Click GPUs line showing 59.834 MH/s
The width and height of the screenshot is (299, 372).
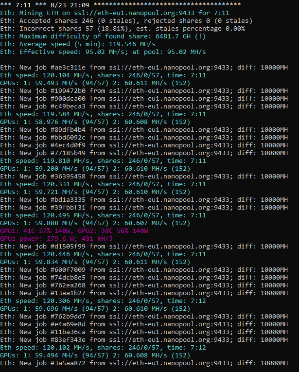[x=95, y=262]
